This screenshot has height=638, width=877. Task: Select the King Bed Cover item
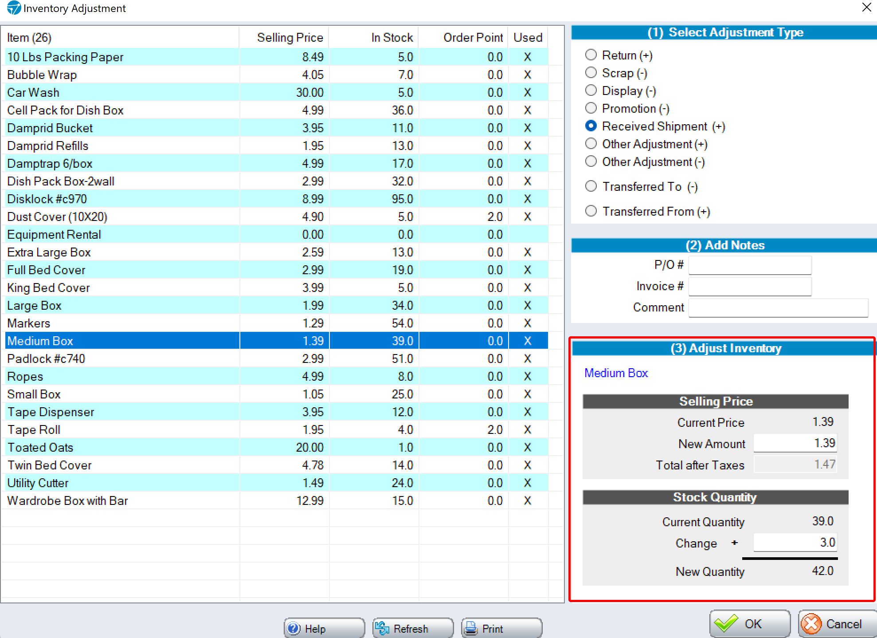click(277, 287)
